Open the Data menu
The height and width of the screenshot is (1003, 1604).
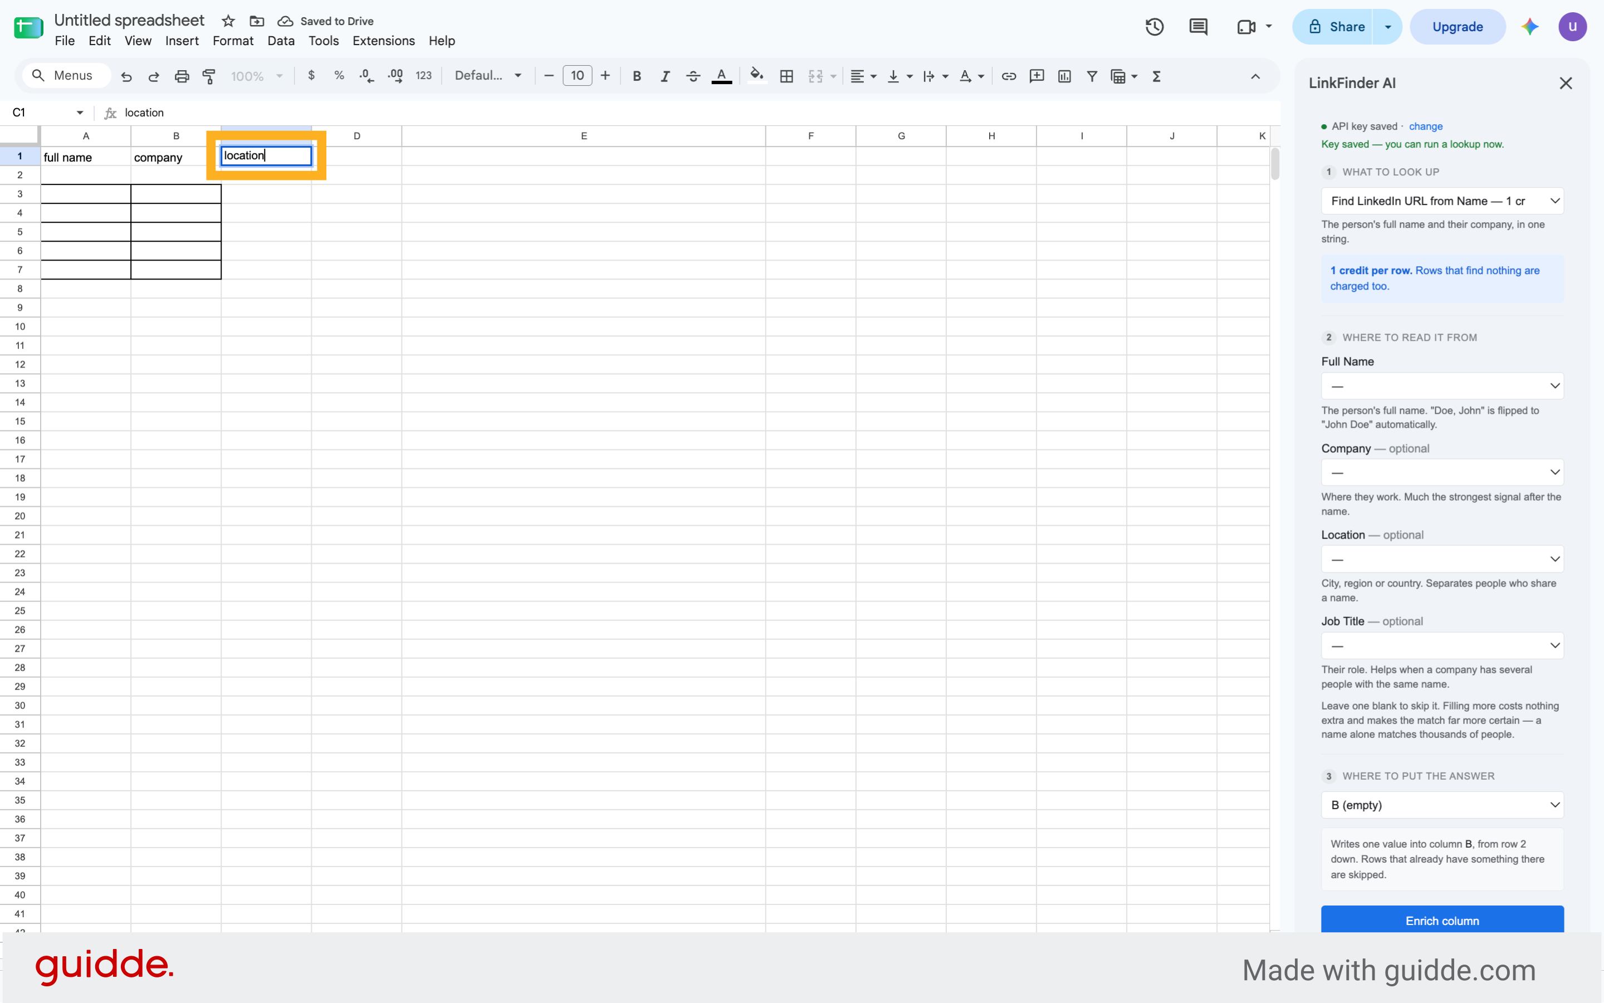point(281,41)
